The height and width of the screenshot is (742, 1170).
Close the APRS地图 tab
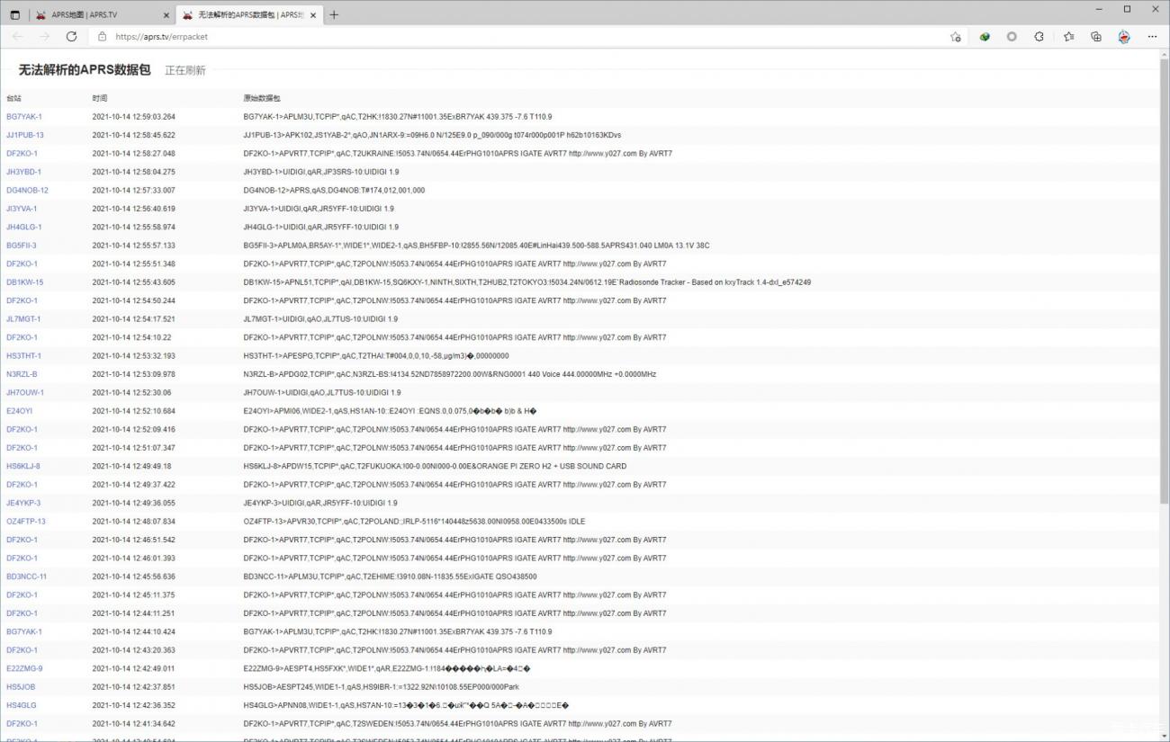click(x=166, y=15)
